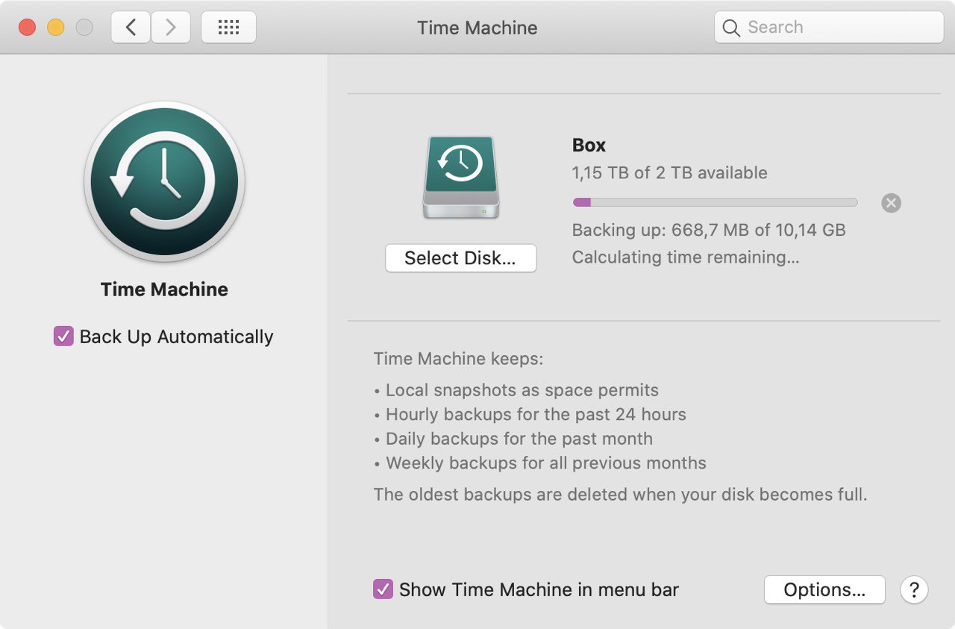Close the window with the red button
Image resolution: width=955 pixels, height=629 pixels.
pyautogui.click(x=28, y=28)
